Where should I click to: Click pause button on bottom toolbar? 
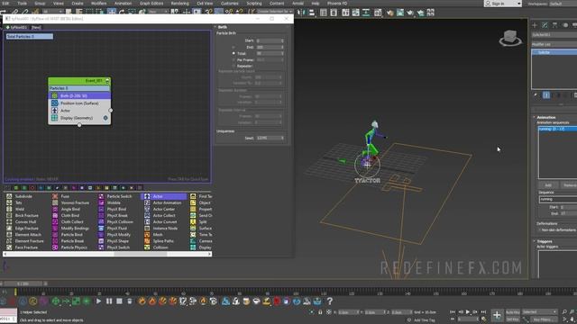pos(109,301)
